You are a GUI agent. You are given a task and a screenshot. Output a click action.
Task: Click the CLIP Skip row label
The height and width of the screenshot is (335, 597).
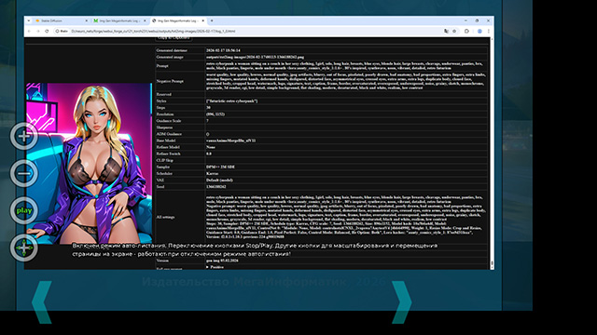[x=164, y=160]
